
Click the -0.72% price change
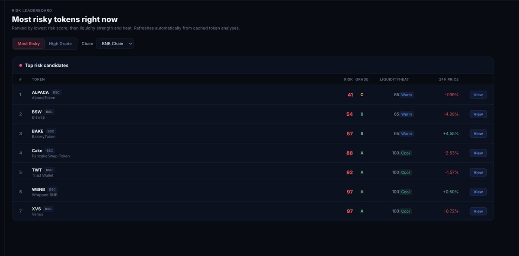pos(452,212)
